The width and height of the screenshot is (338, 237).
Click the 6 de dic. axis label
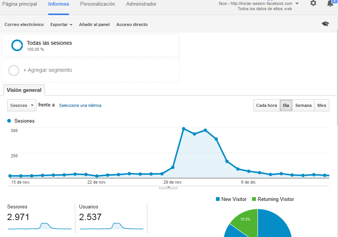[249, 182]
